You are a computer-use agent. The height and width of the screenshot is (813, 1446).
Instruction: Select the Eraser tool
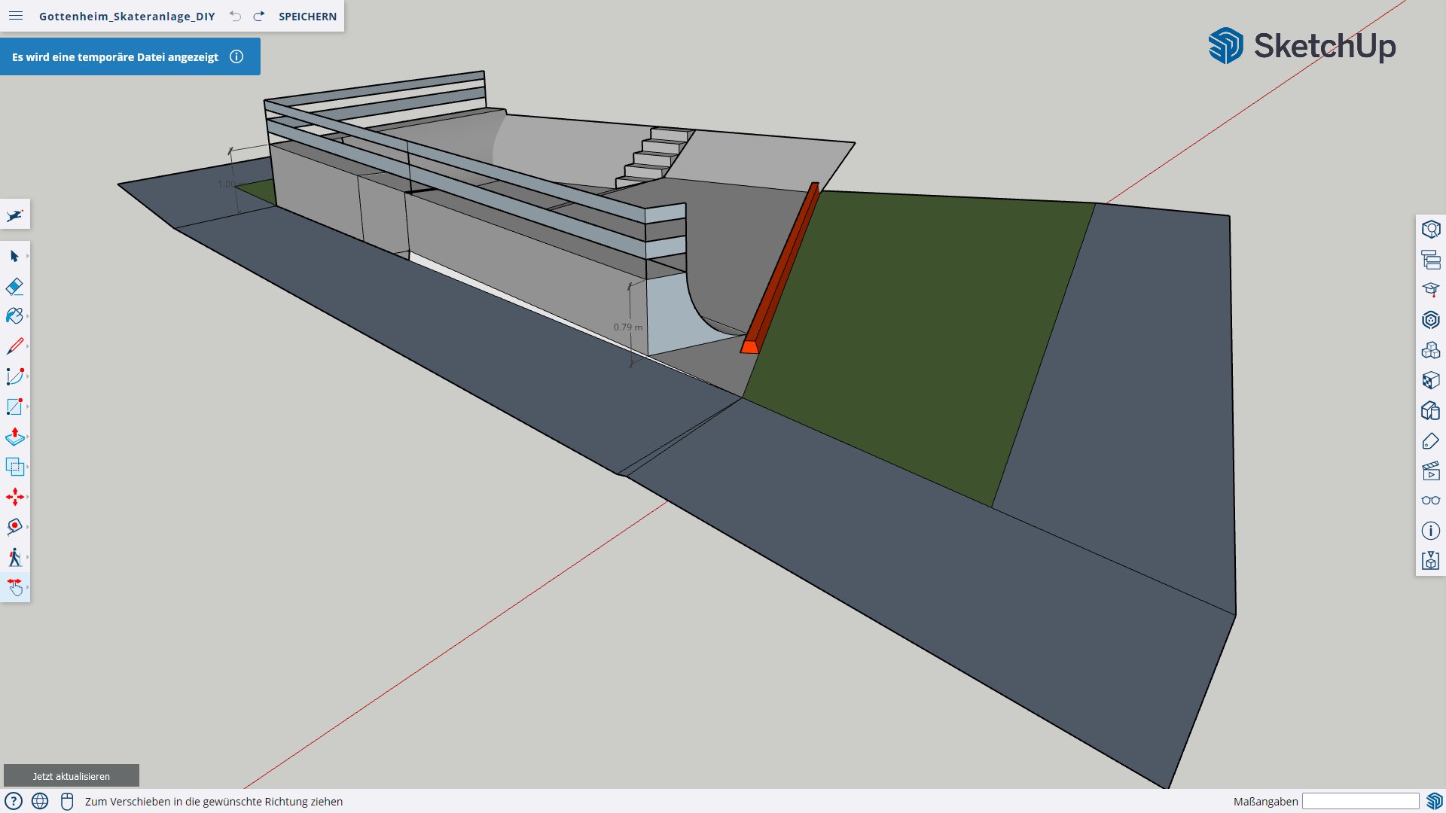14,287
